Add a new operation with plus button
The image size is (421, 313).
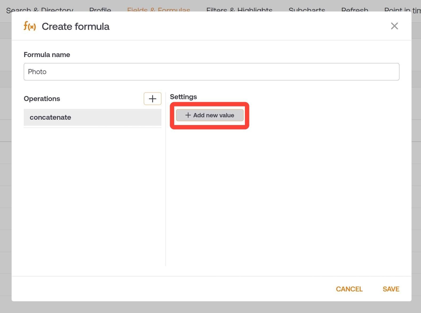tap(153, 99)
